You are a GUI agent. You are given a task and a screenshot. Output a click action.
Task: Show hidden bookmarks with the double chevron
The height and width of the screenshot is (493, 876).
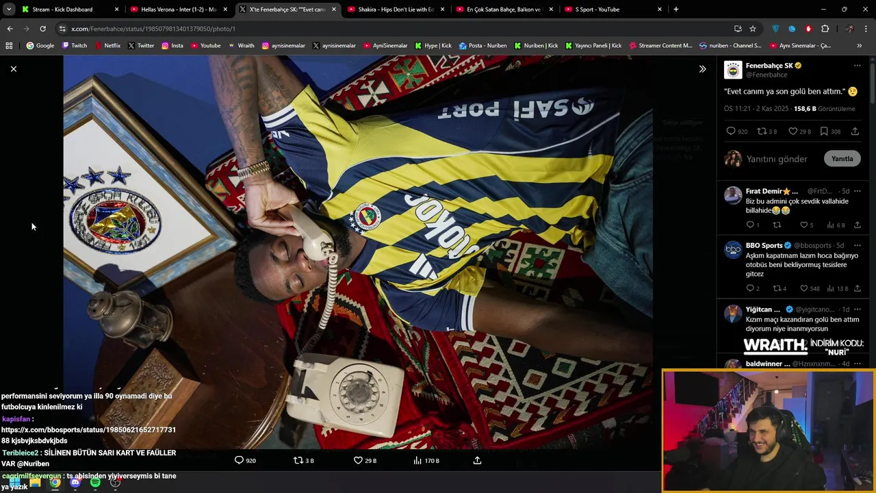coord(859,46)
